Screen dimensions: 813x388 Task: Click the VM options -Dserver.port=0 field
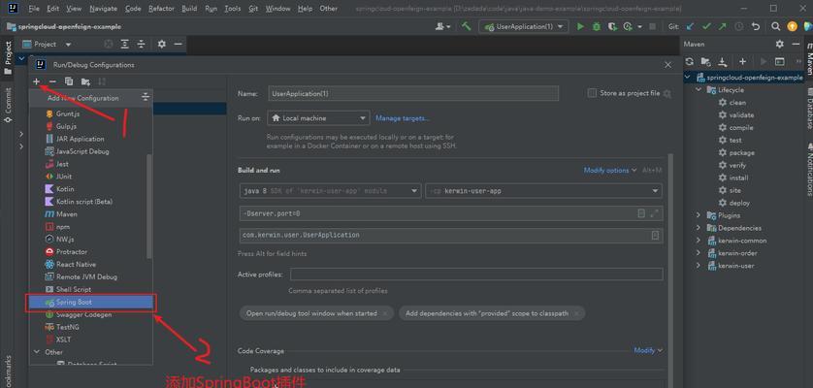coord(450,213)
